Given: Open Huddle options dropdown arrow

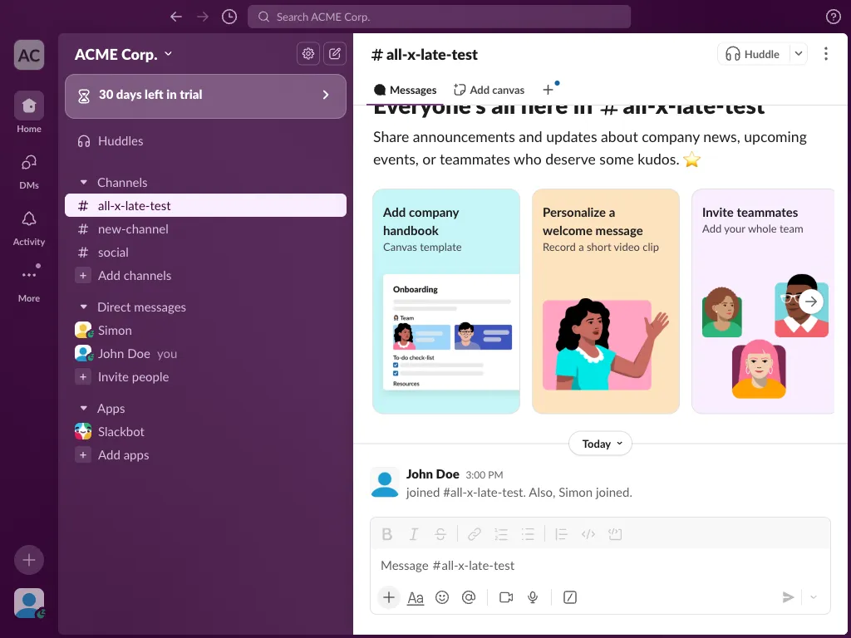Looking at the screenshot, I should pos(799,54).
